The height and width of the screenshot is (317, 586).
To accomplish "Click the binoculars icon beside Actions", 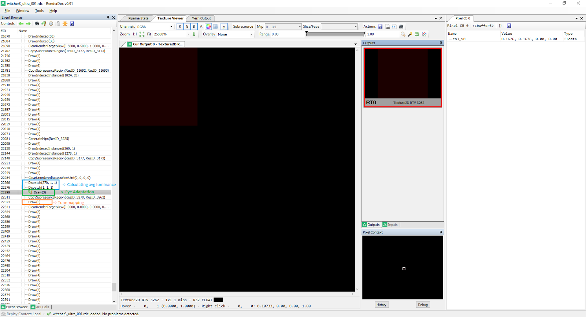I will [401, 27].
